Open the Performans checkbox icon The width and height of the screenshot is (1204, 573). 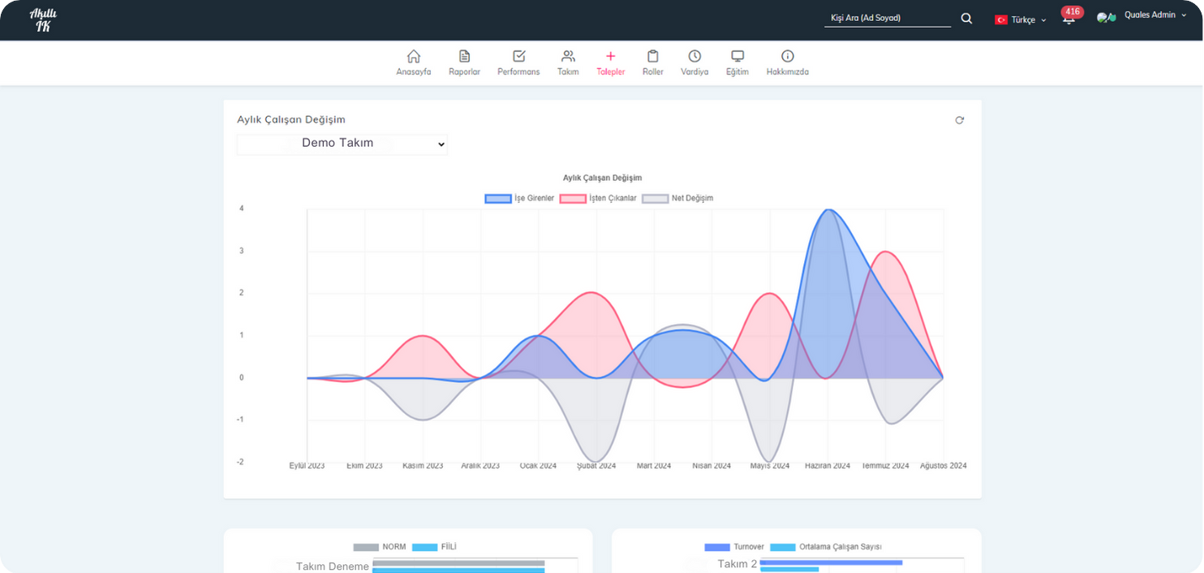pos(518,56)
